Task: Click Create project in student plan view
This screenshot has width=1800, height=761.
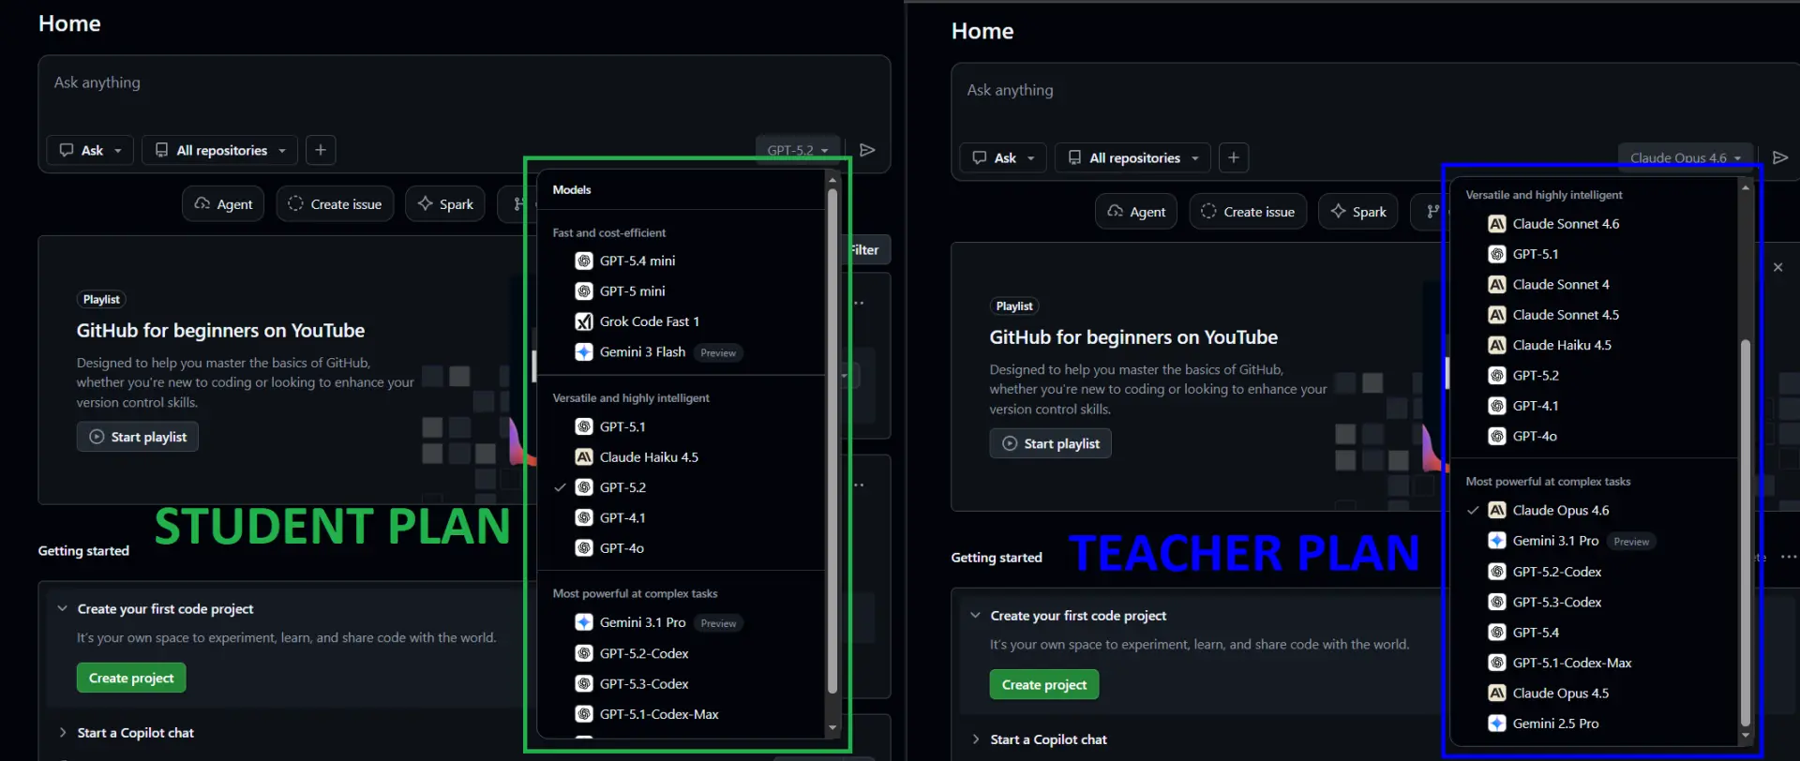Action: (131, 678)
